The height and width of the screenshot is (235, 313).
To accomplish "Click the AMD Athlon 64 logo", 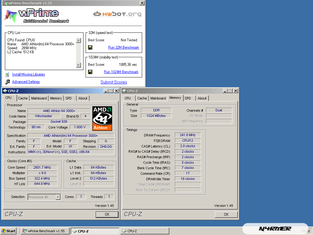I will point(102,118).
